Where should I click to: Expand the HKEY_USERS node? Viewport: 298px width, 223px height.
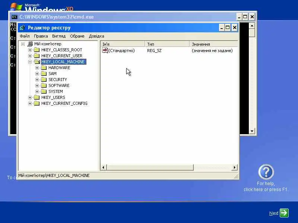click(30, 97)
